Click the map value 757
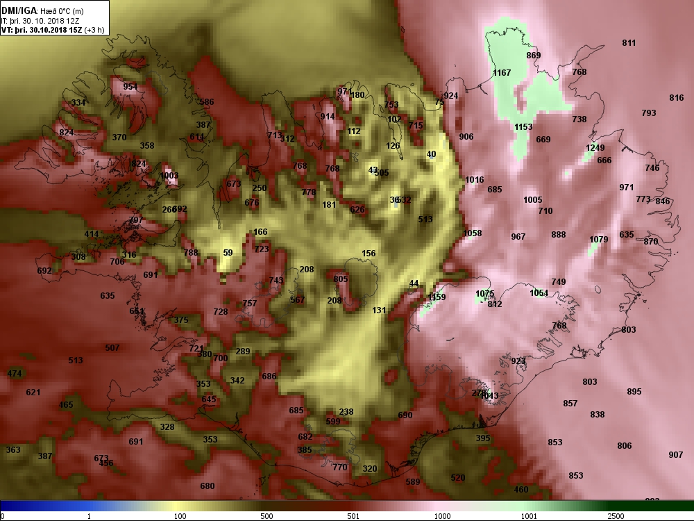Screen dimensions: 694x521 pyautogui.click(x=250, y=304)
